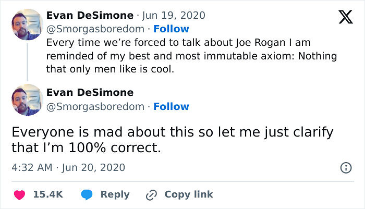Follow the author from the top tweet
This screenshot has width=365, height=209.
171,29
